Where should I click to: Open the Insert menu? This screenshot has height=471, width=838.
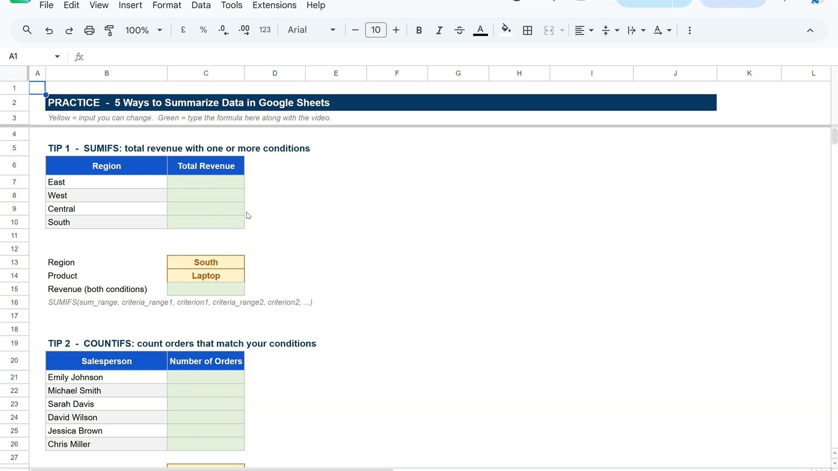(x=130, y=5)
